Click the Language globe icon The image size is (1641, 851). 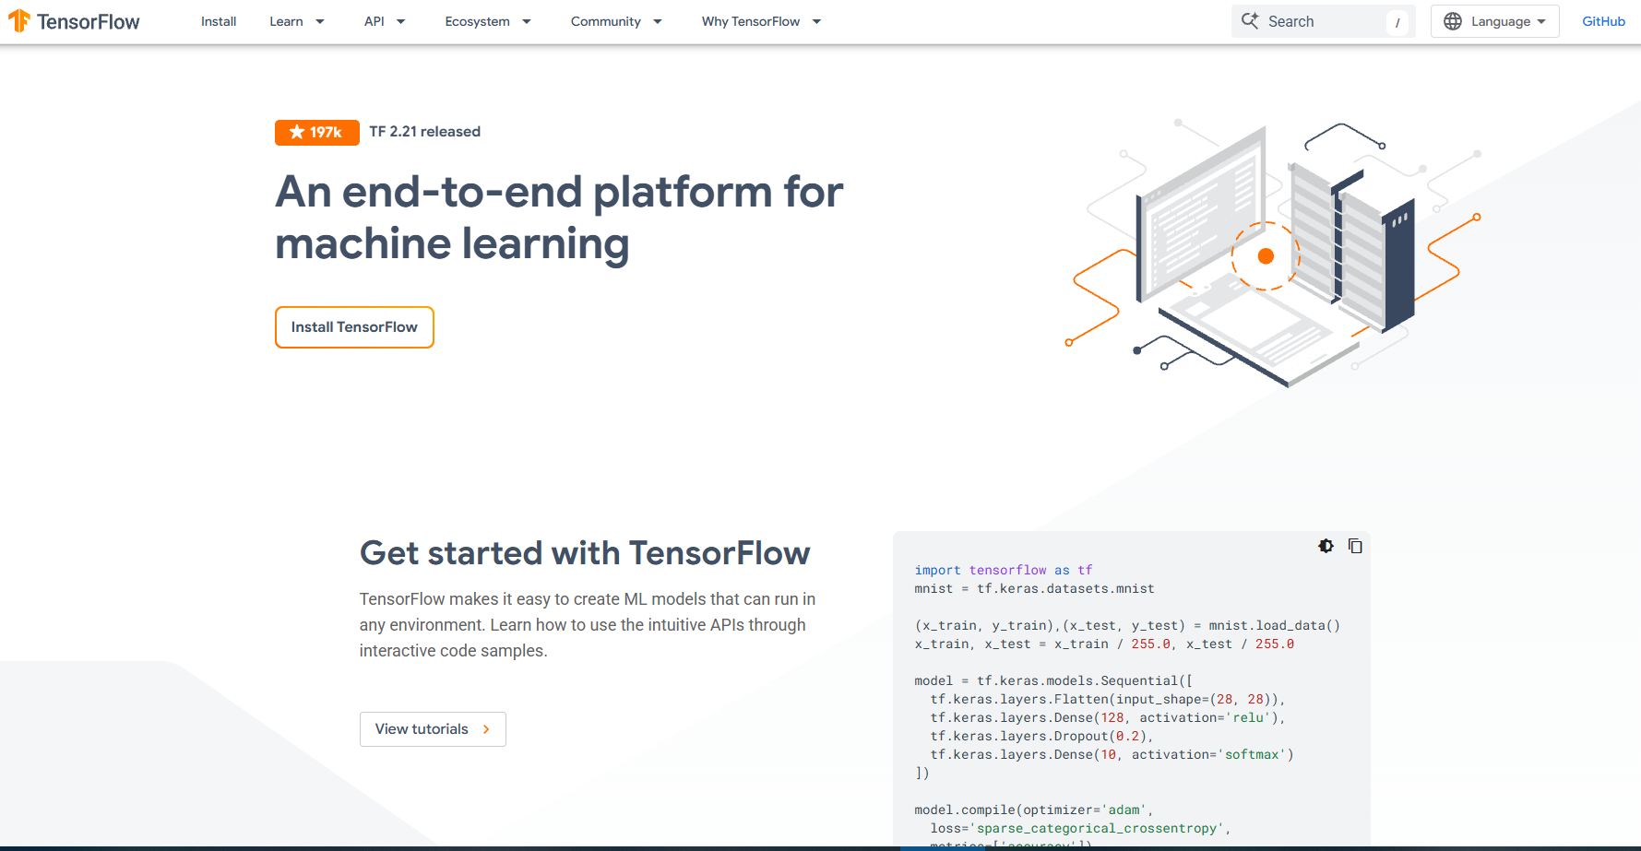(x=1453, y=21)
